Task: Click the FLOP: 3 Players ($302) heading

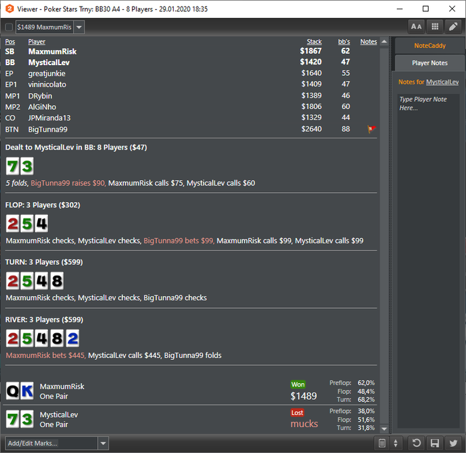Action: (43, 205)
